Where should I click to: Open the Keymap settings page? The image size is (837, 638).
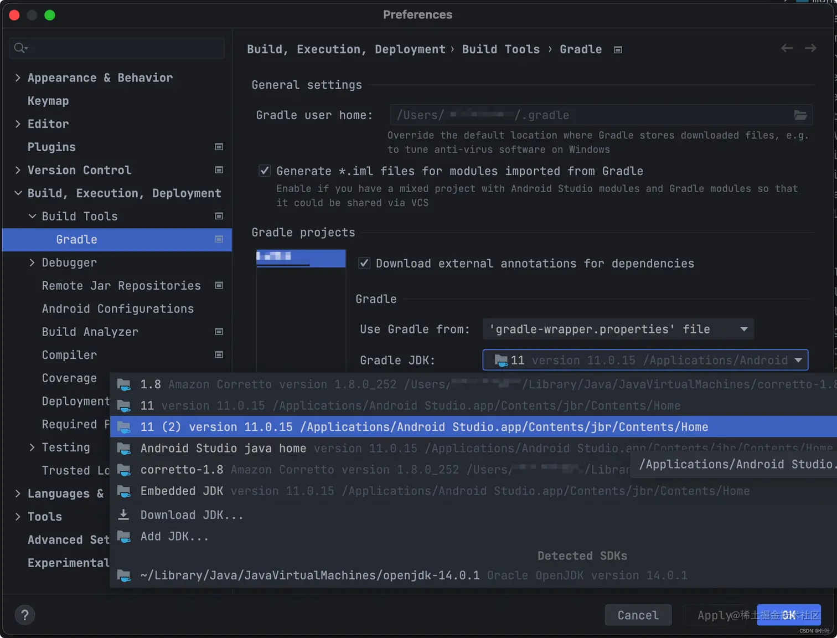pyautogui.click(x=48, y=101)
